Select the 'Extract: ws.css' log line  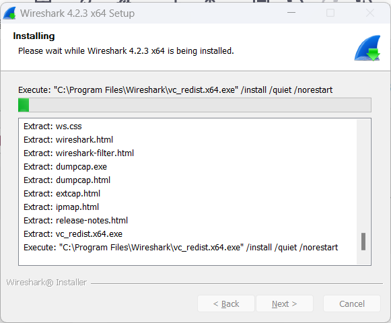click(x=52, y=127)
